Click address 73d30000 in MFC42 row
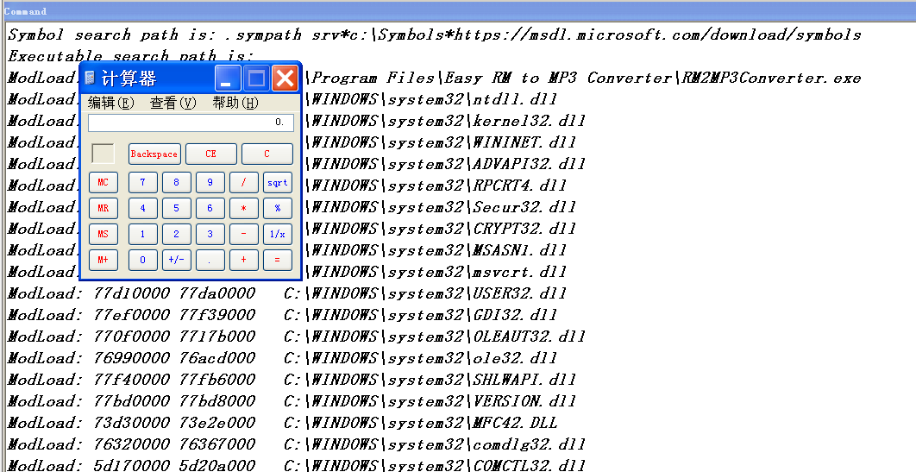The width and height of the screenshot is (916, 472). [x=132, y=423]
